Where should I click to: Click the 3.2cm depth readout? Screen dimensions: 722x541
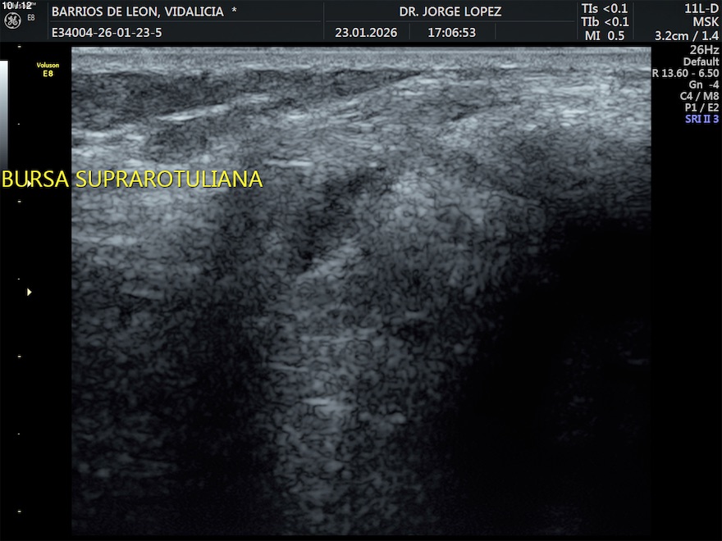click(x=669, y=36)
